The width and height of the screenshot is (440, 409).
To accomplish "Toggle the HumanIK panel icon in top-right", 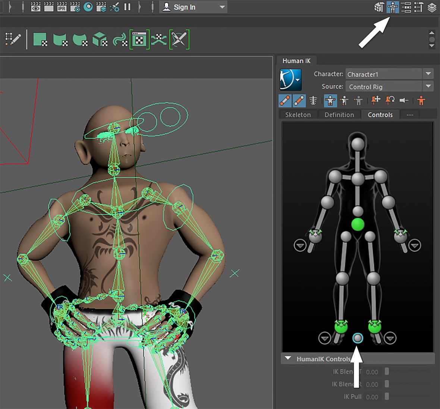I will (x=393, y=7).
